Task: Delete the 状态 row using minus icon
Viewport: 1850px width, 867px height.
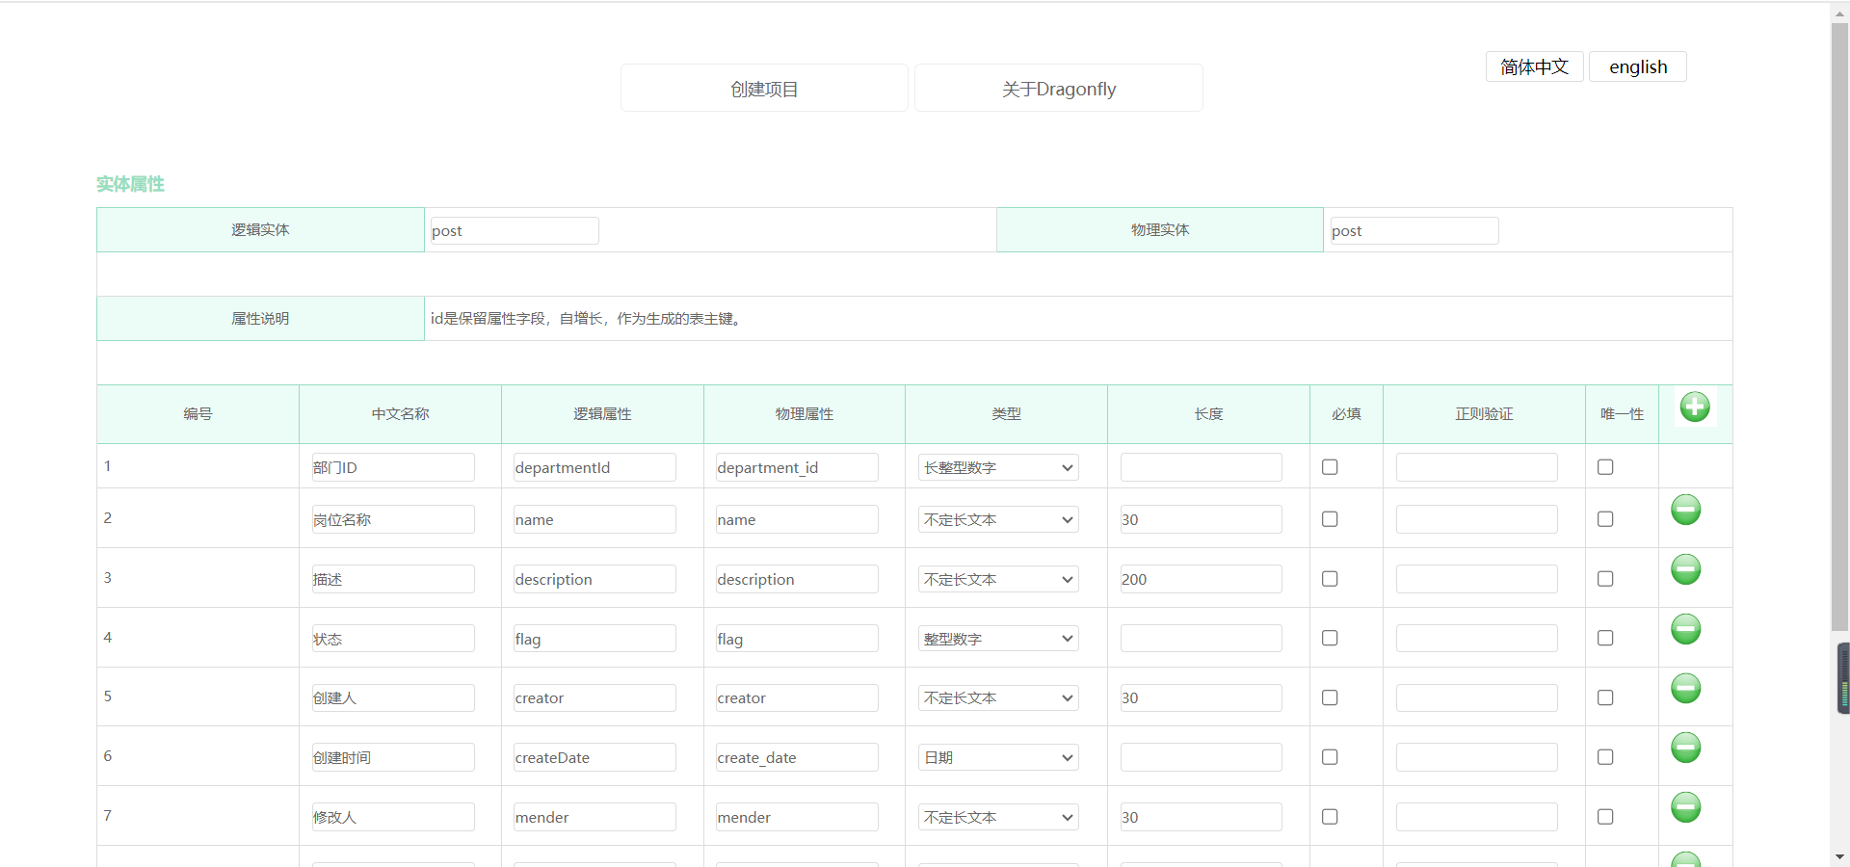Action: point(1685,629)
